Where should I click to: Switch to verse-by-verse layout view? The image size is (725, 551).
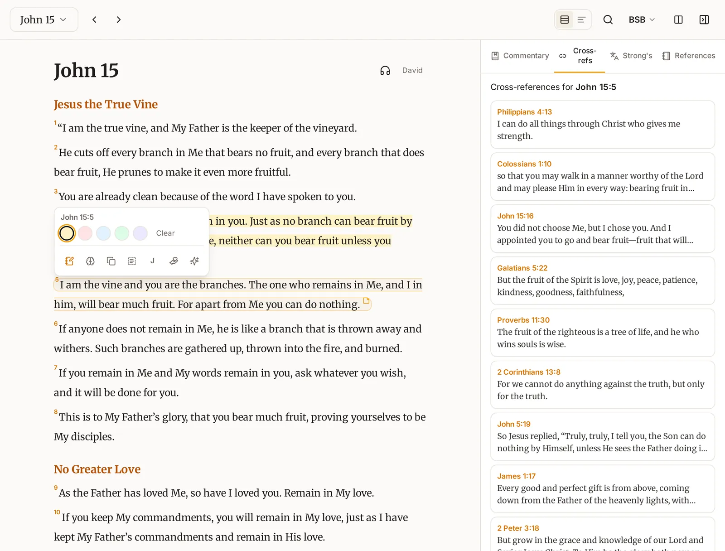point(565,19)
